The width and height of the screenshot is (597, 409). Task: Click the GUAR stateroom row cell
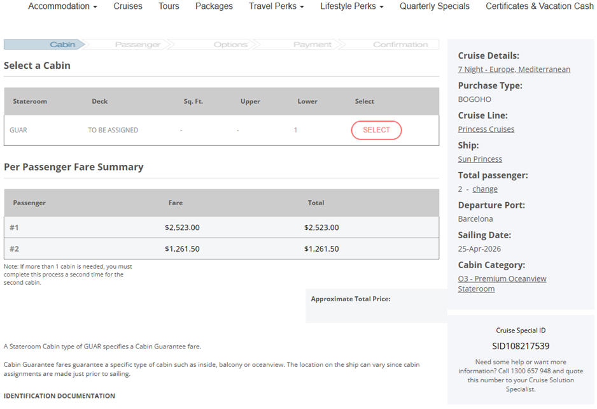(x=18, y=130)
